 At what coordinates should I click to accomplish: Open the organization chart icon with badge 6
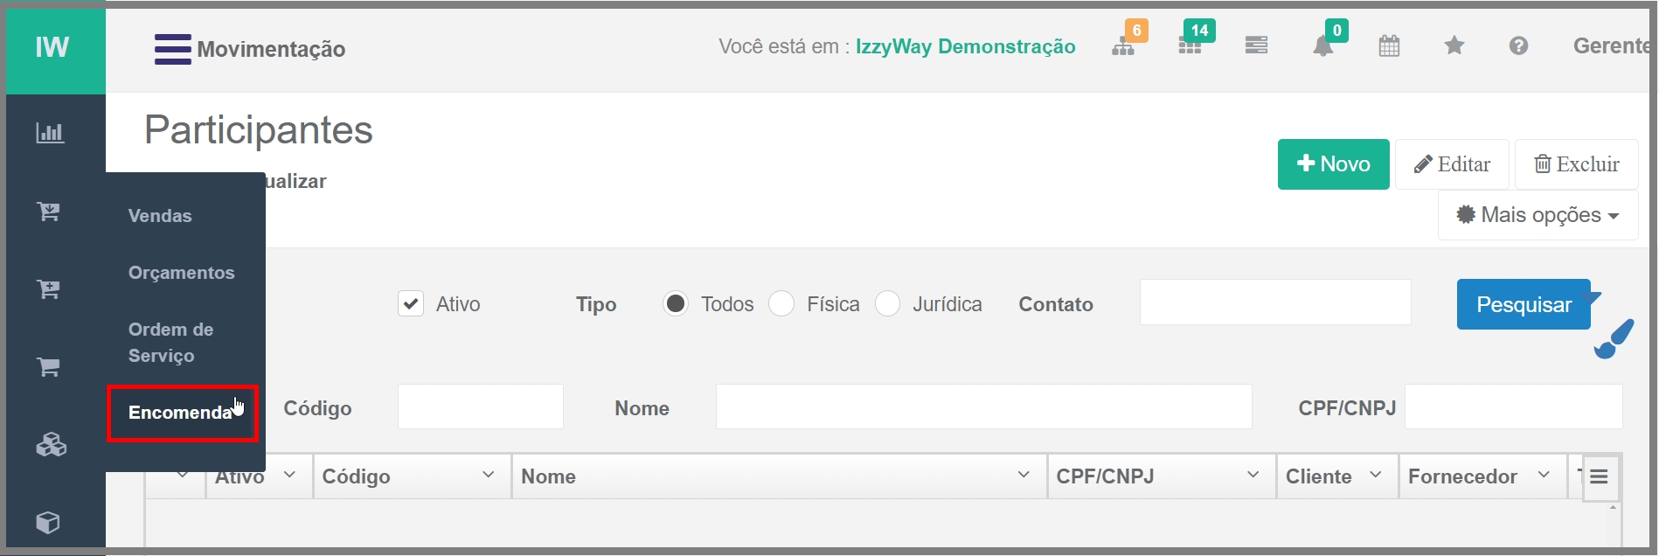click(1123, 46)
